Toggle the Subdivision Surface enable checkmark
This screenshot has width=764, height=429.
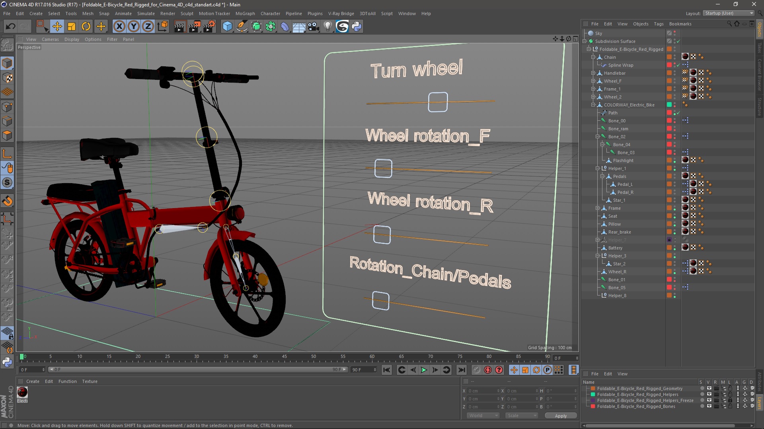coord(678,41)
